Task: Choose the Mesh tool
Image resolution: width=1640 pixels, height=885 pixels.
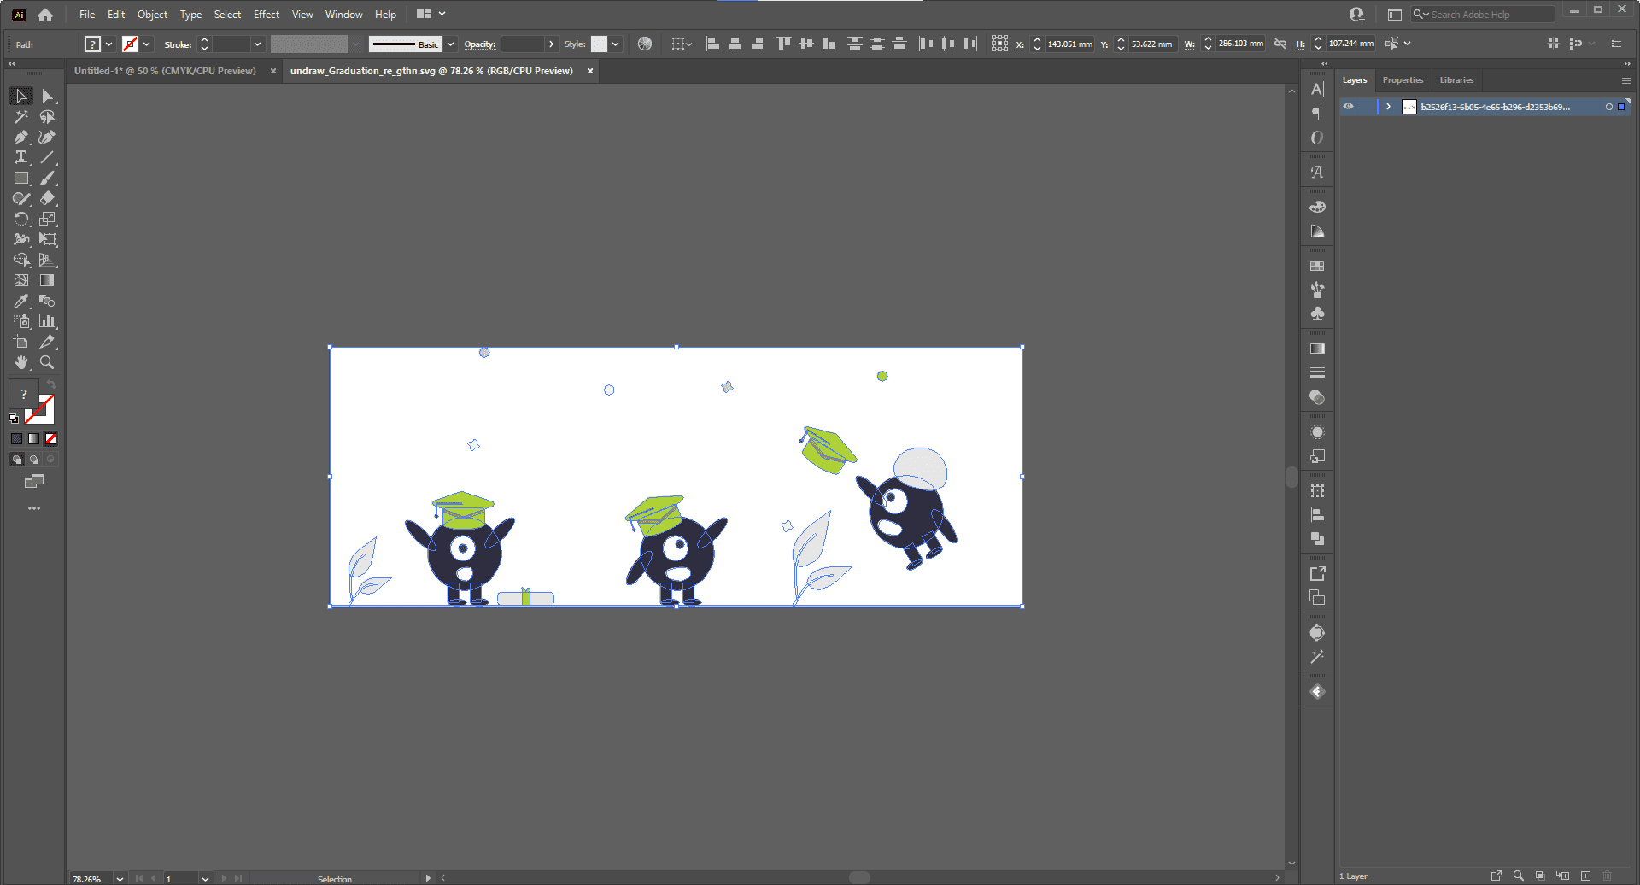Action: pyautogui.click(x=21, y=281)
